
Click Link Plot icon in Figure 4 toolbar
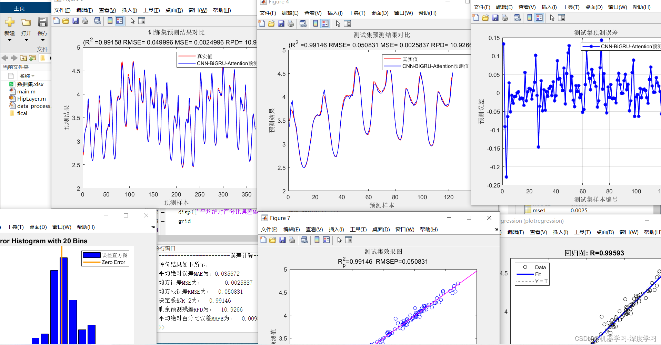click(303, 23)
